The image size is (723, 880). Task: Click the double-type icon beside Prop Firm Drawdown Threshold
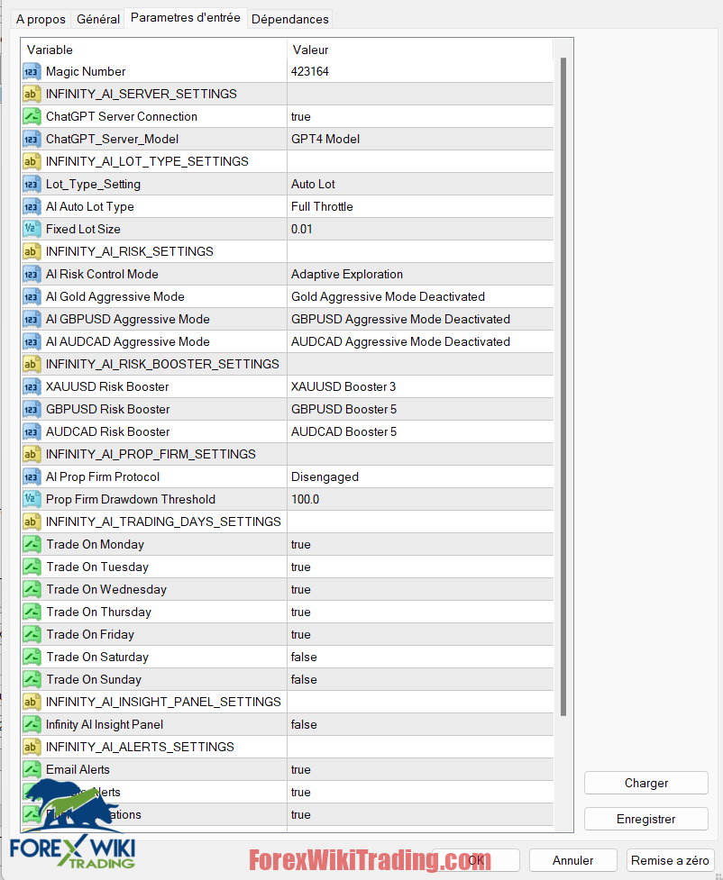click(x=32, y=500)
